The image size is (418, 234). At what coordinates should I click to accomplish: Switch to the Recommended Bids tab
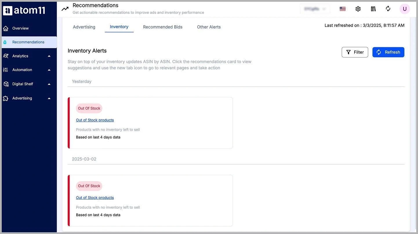point(162,27)
